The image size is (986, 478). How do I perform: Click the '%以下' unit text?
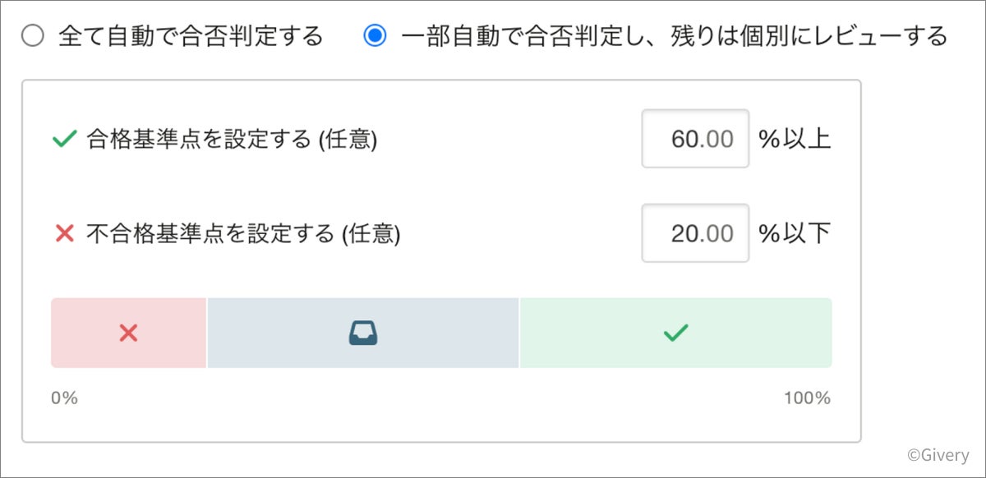coord(794,233)
